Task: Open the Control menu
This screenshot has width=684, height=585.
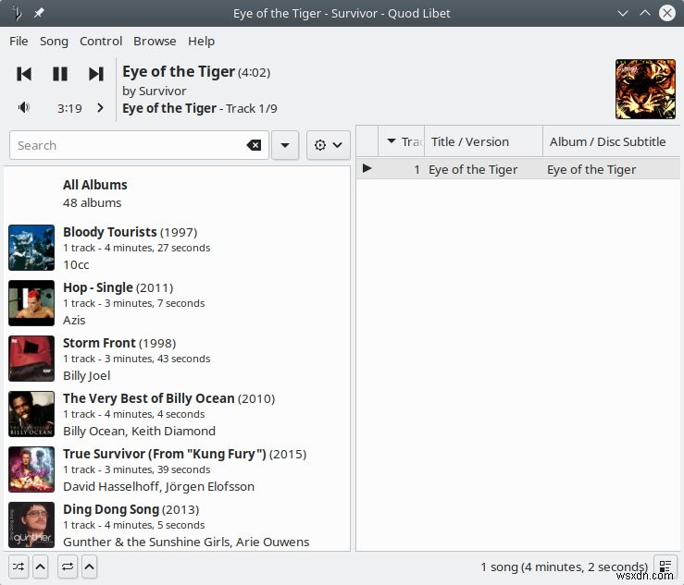Action: pyautogui.click(x=101, y=41)
